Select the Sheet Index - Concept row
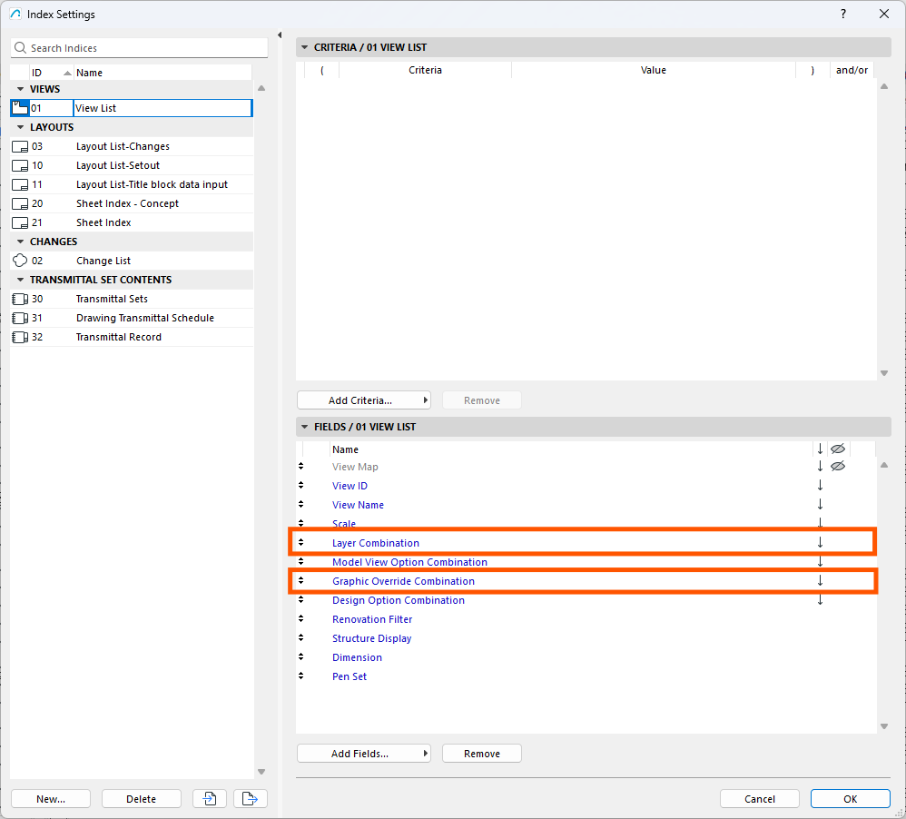Image resolution: width=906 pixels, height=819 pixels. [x=133, y=203]
